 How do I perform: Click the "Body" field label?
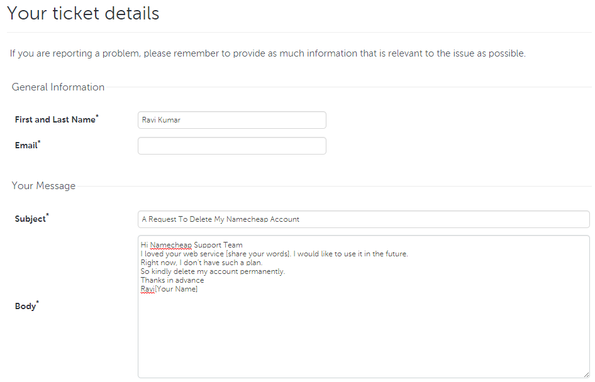(26, 306)
